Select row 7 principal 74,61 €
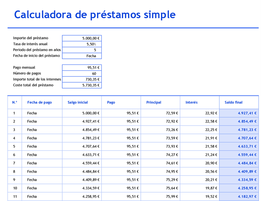The image size is (261, 201). (x=160, y=163)
